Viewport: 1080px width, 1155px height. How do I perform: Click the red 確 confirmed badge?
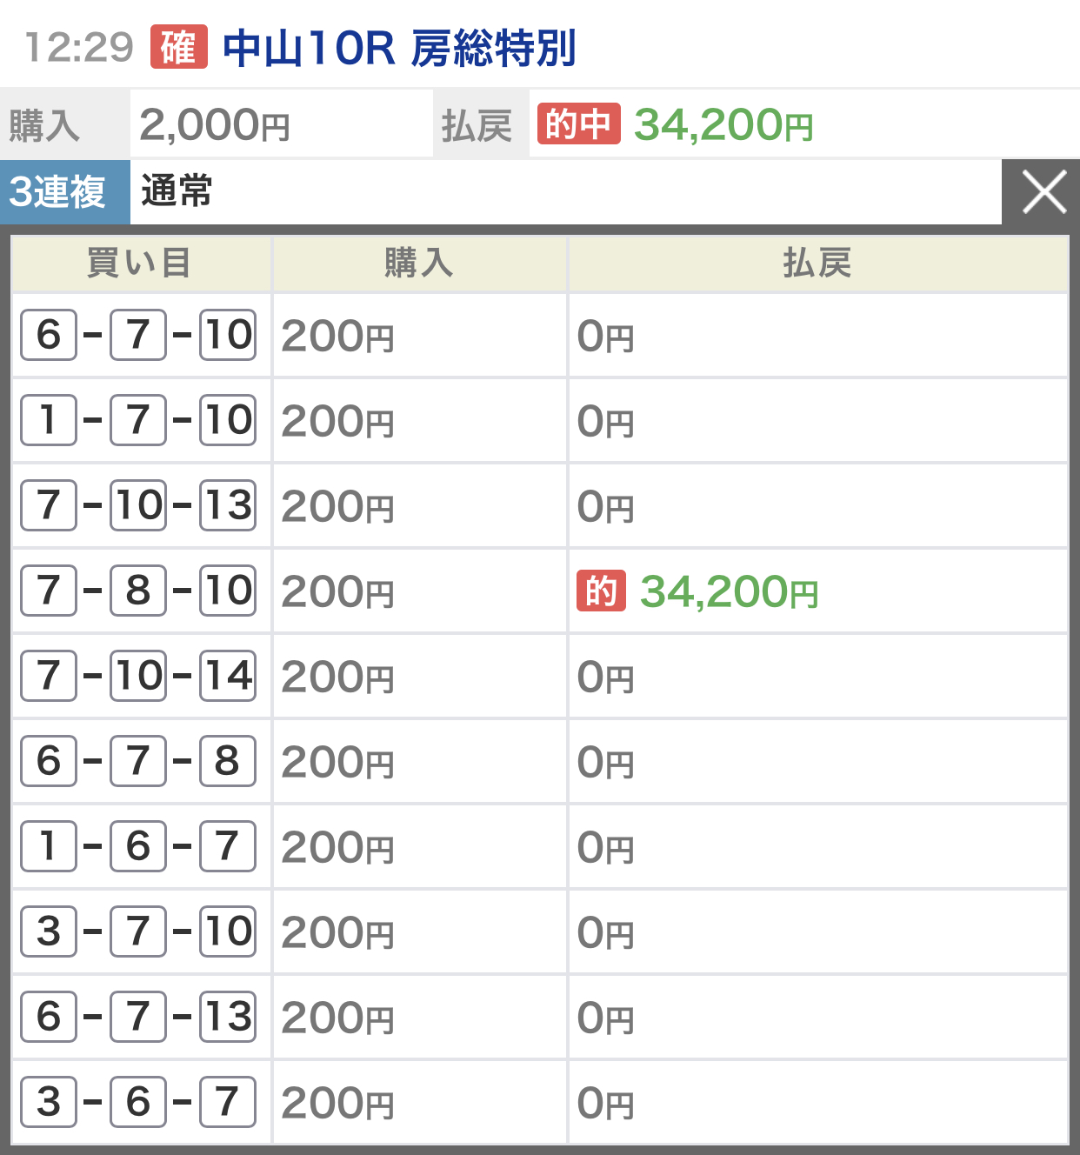tap(178, 47)
